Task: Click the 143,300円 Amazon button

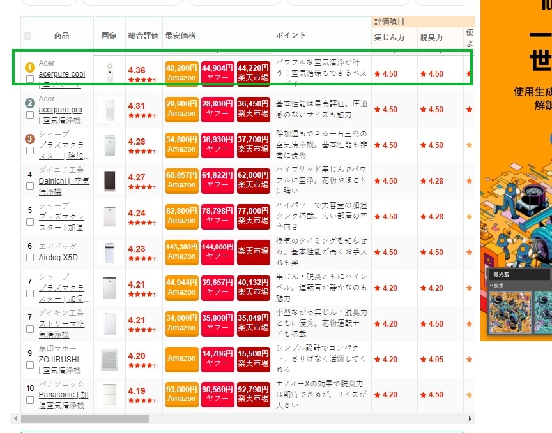Action: tap(181, 252)
